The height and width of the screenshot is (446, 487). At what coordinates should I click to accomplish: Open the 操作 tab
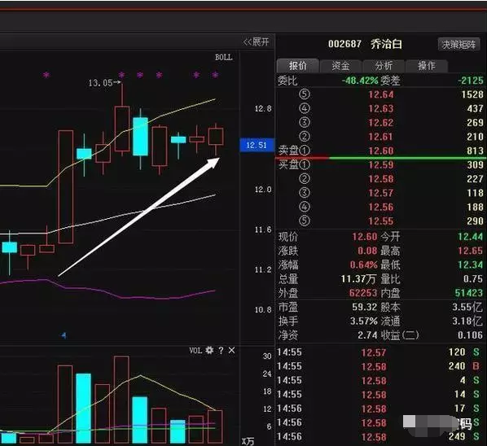click(427, 66)
